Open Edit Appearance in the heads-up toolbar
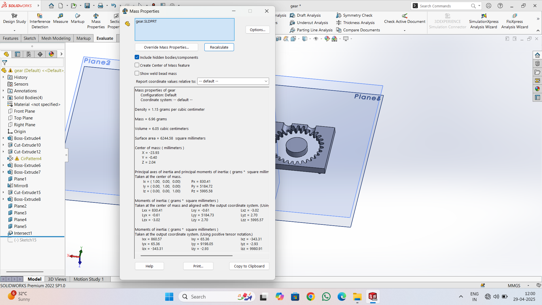The height and width of the screenshot is (305, 542). [x=327, y=39]
